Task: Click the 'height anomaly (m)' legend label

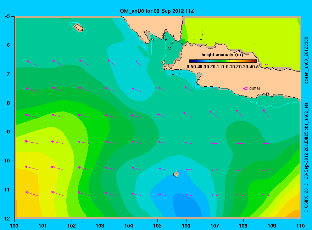Action: (x=222, y=55)
